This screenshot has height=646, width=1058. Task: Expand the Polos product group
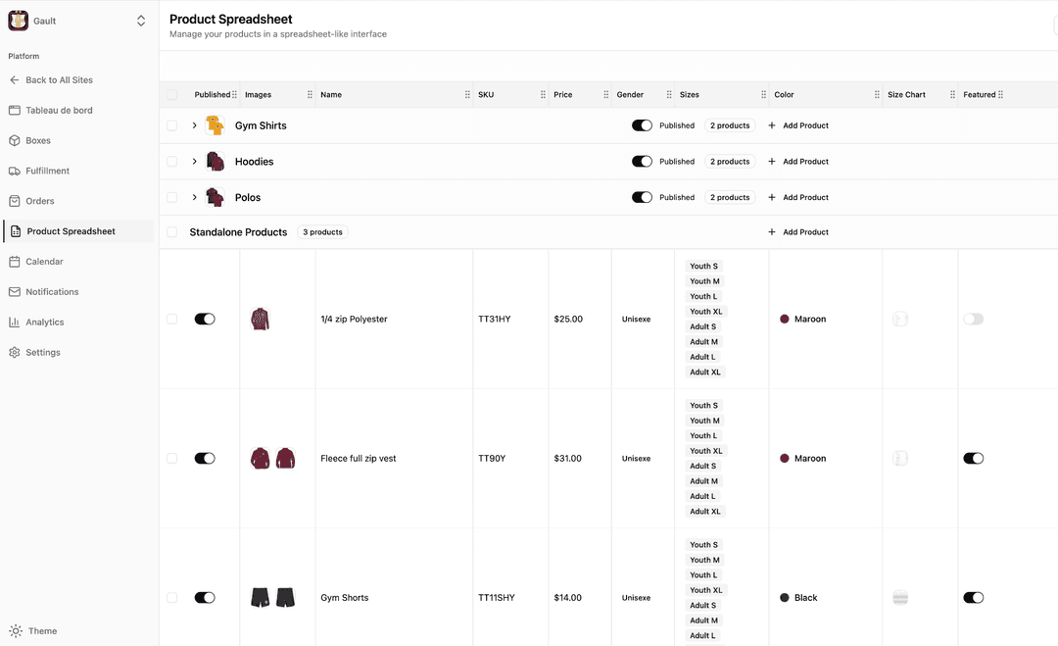coord(195,197)
